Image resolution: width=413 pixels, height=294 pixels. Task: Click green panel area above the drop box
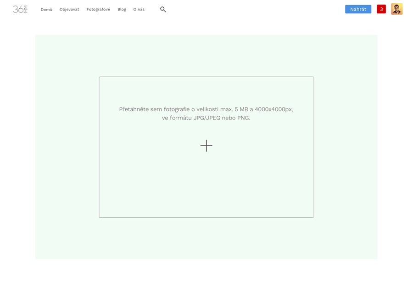[206, 55]
